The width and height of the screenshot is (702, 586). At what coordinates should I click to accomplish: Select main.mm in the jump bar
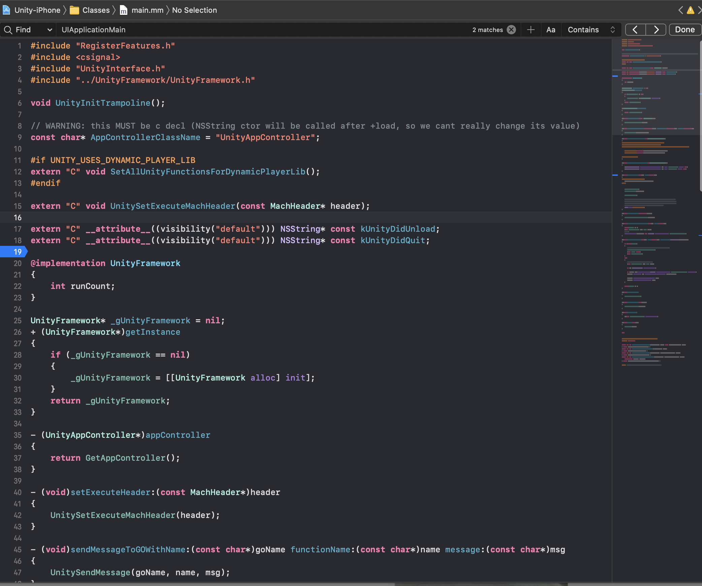147,10
